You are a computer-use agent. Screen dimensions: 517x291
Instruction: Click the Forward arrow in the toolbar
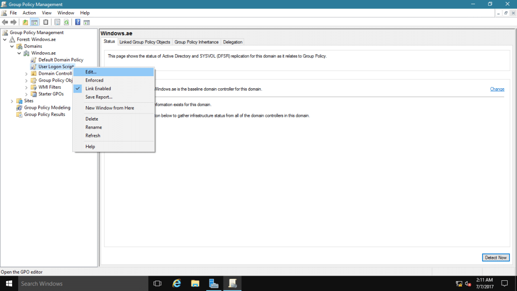[x=14, y=22]
